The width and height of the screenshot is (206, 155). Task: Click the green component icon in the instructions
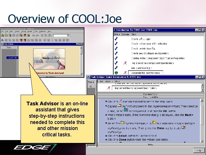click(x=126, y=110)
